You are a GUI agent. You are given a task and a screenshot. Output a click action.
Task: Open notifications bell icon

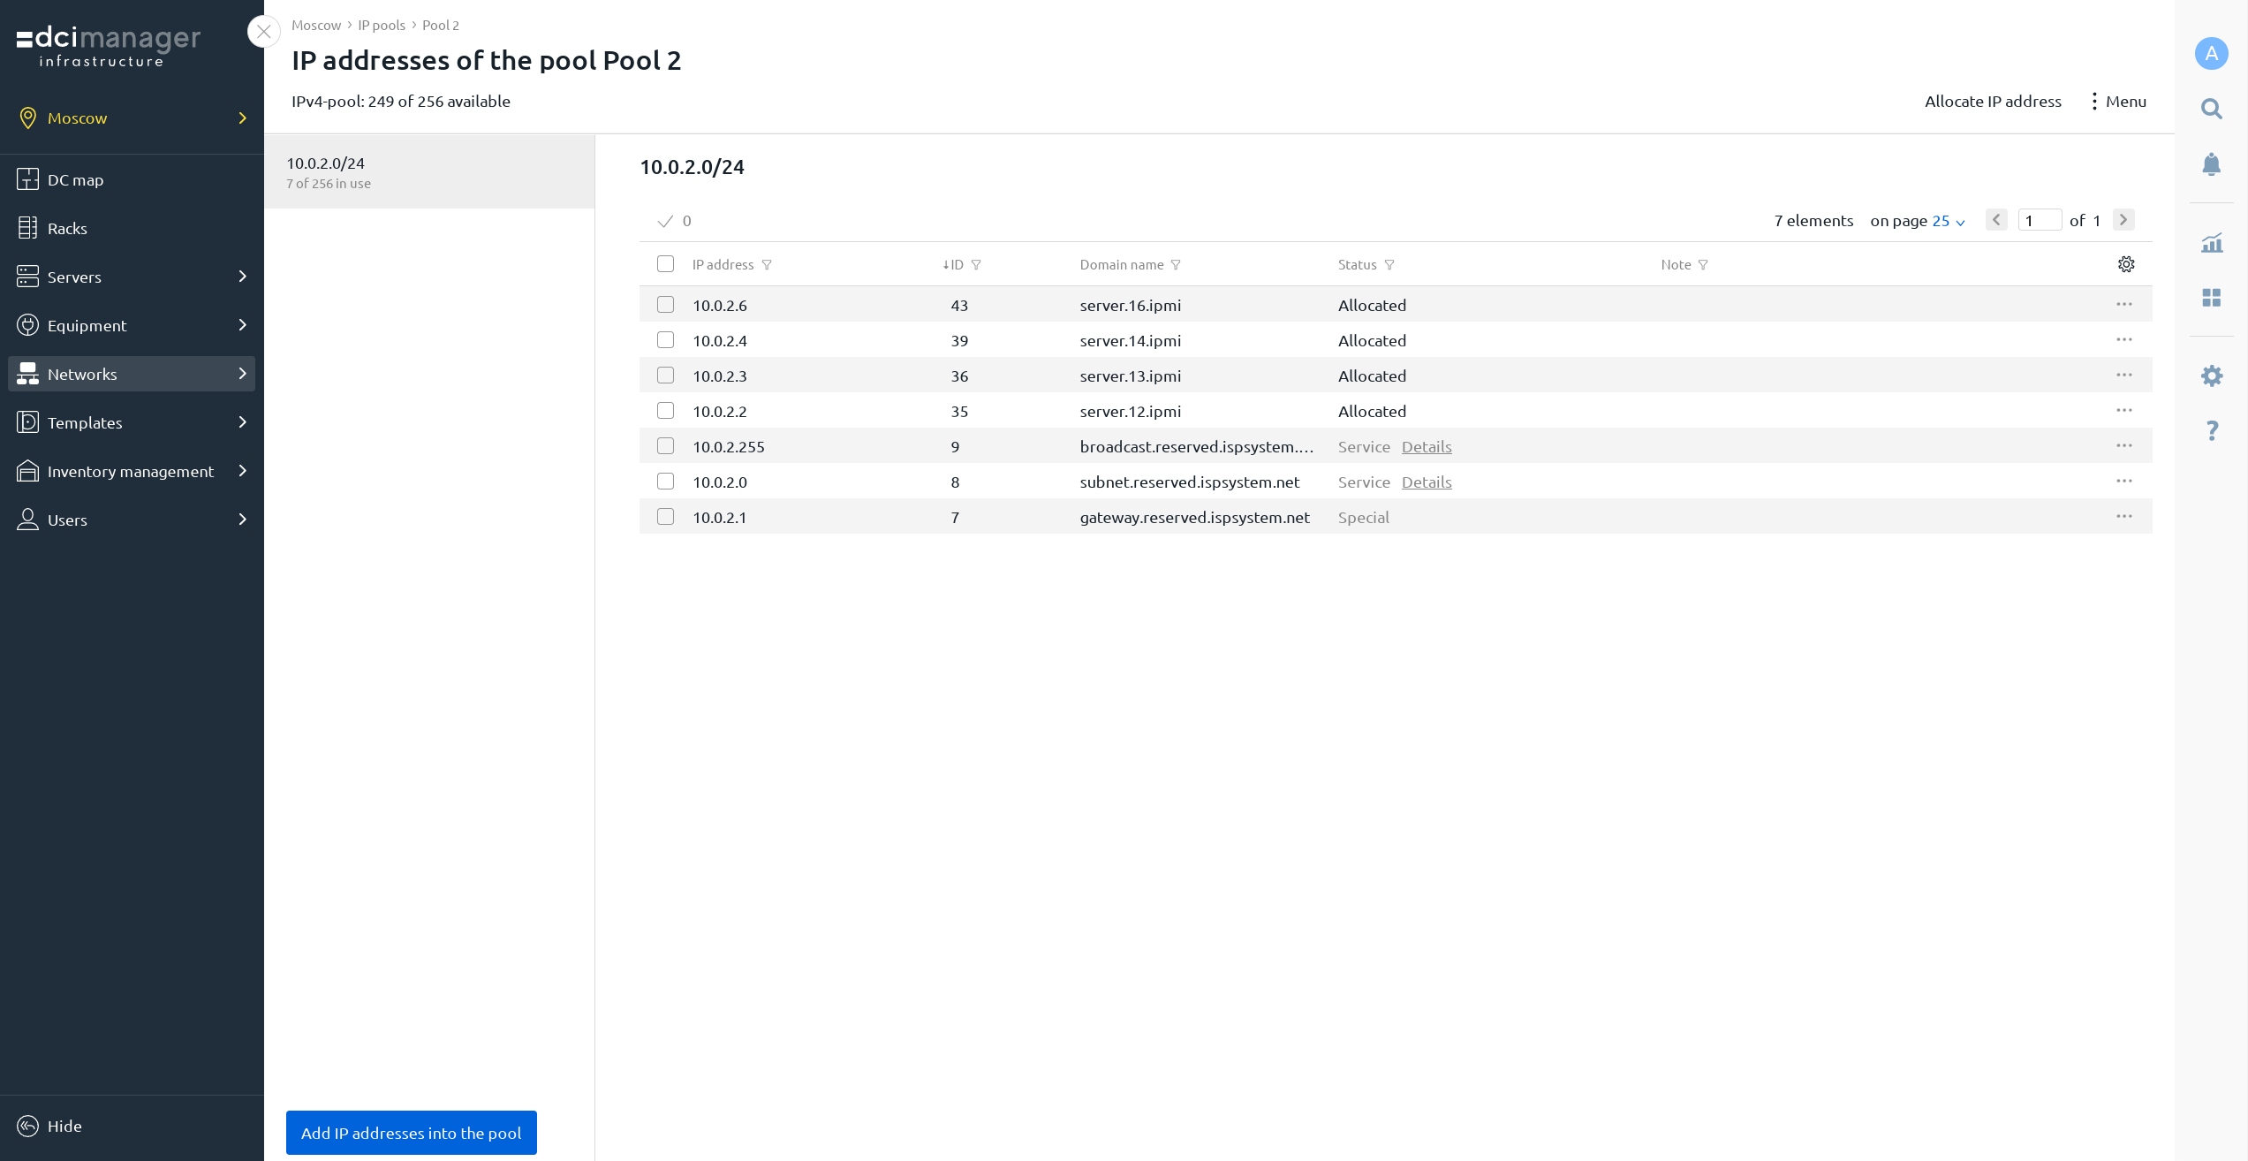click(2211, 164)
